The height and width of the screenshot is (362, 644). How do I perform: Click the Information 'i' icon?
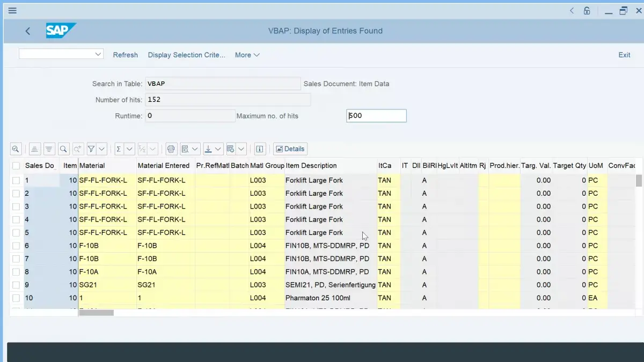tap(260, 149)
